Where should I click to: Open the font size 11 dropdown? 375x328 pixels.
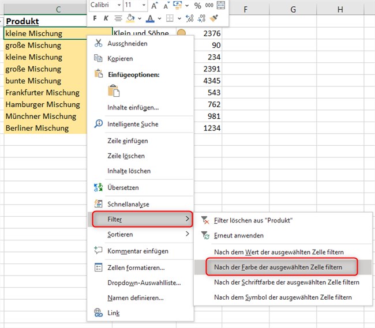pyautogui.click(x=144, y=5)
